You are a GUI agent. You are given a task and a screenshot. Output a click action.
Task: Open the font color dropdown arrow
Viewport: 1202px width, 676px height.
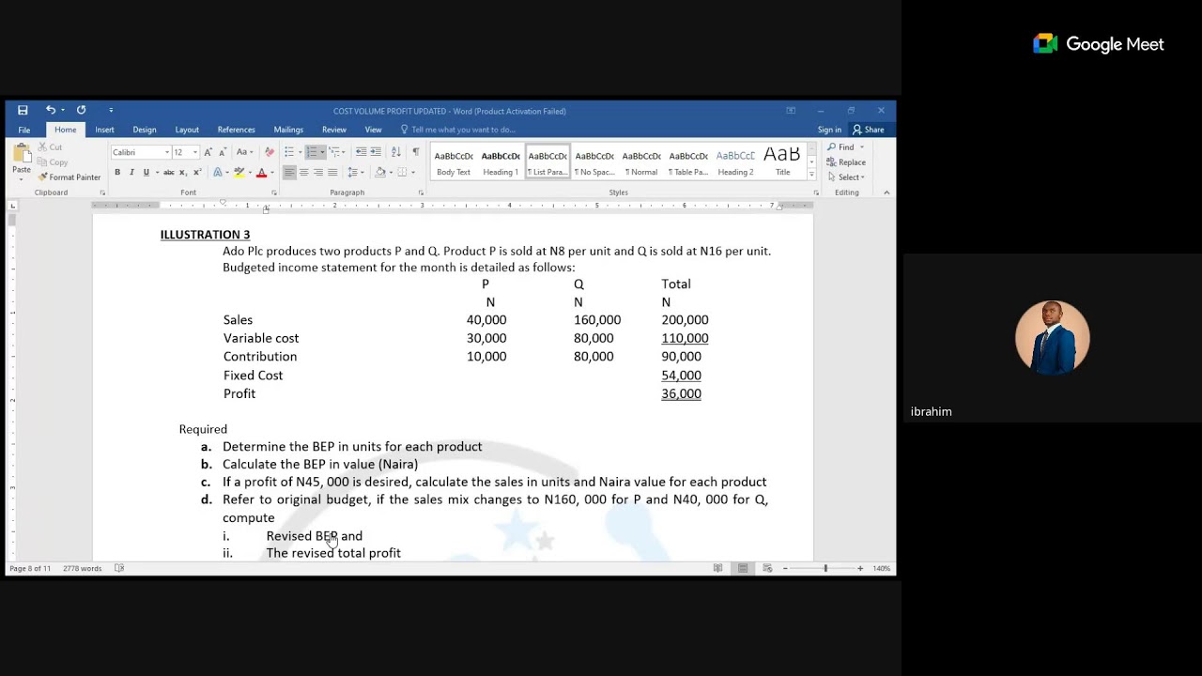pos(271,173)
